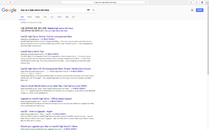Open the MacRumors Forums Unsupported Macs thread
209x130 pixels.
pyautogui.click(x=56, y=69)
